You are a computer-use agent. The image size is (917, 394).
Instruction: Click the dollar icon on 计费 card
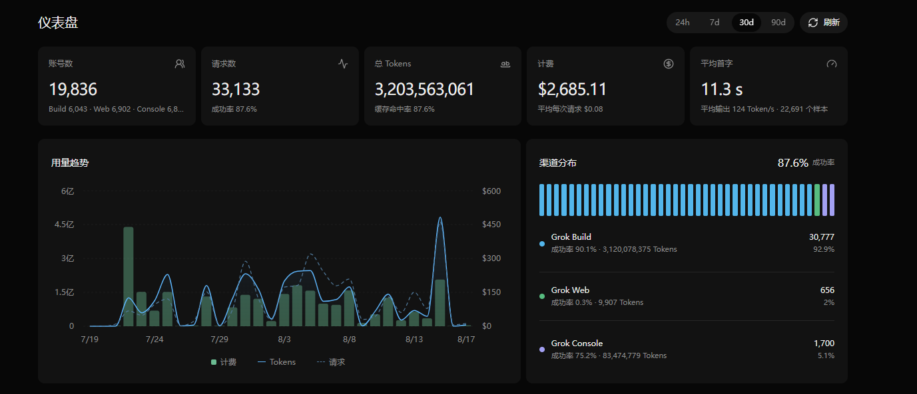[x=669, y=64]
